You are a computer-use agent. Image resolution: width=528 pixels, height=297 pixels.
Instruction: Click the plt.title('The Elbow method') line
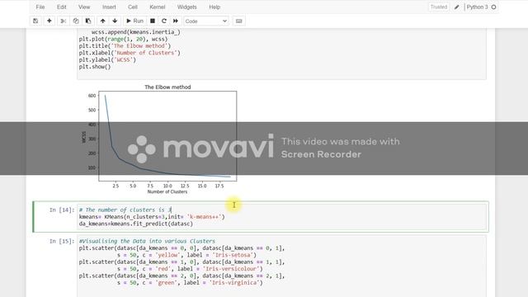coord(125,46)
